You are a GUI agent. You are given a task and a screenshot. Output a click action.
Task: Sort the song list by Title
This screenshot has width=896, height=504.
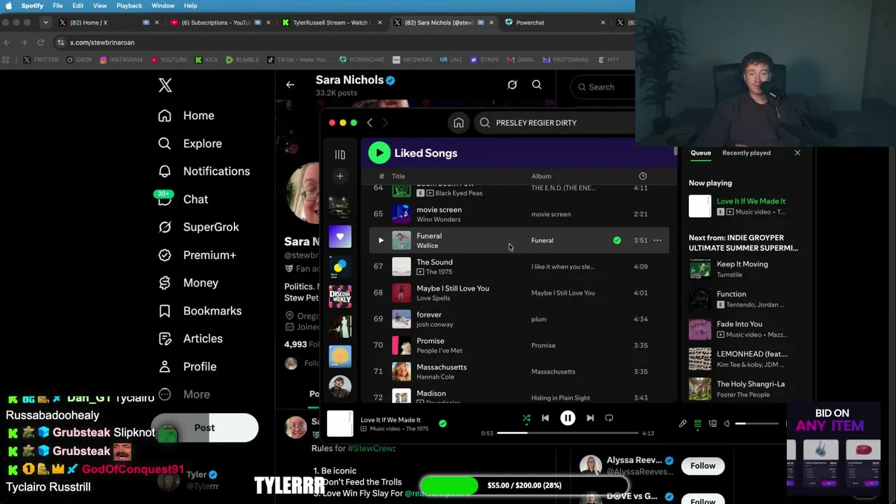tap(398, 176)
